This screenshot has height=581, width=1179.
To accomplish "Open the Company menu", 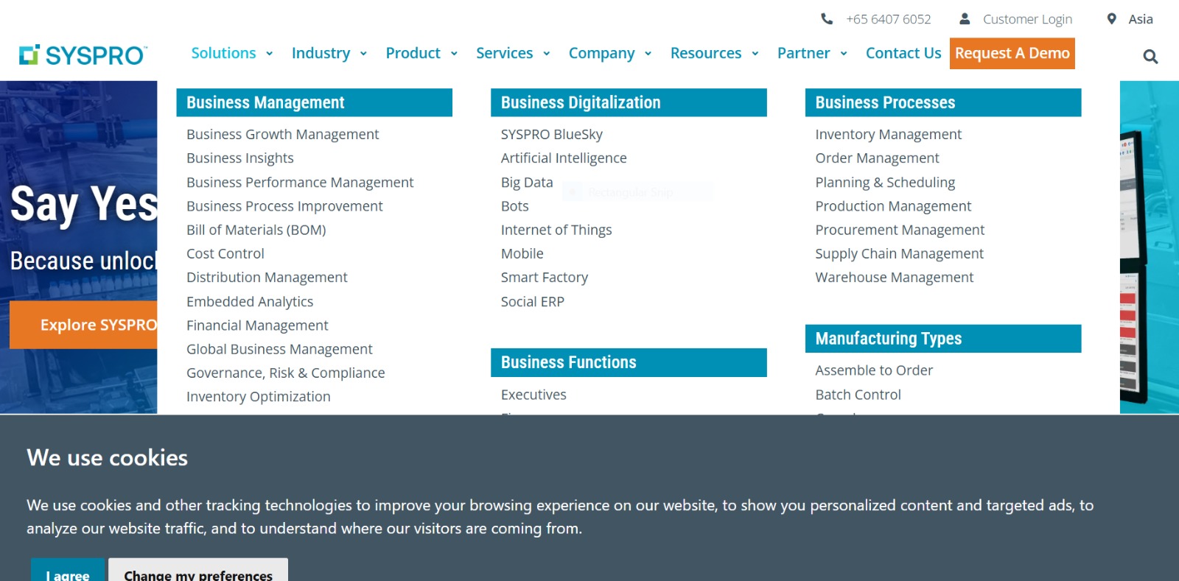I will click(x=602, y=53).
